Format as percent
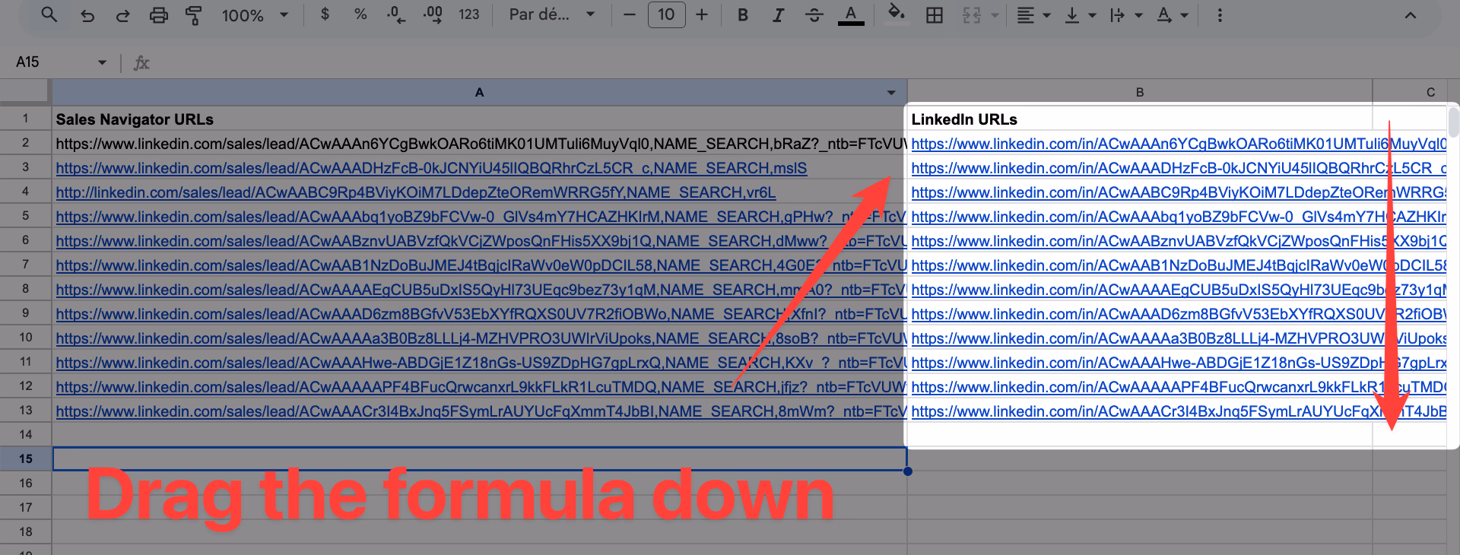 click(x=360, y=14)
